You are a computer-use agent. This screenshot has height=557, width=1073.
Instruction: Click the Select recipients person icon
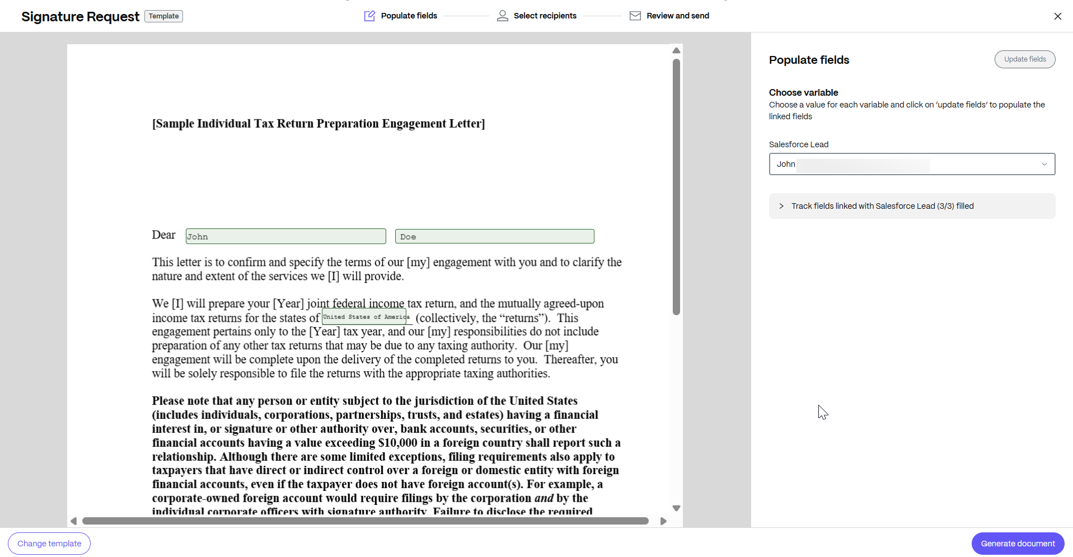pyautogui.click(x=503, y=16)
